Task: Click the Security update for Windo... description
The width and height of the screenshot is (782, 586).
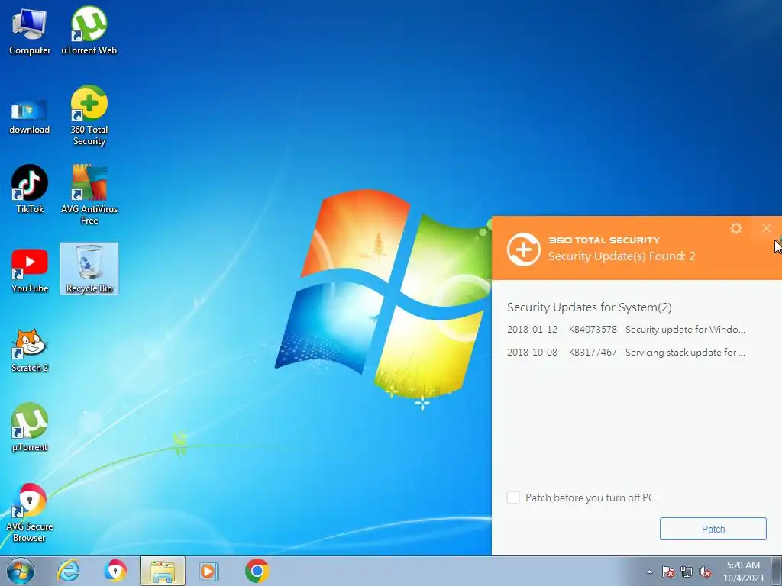Action: tap(685, 330)
